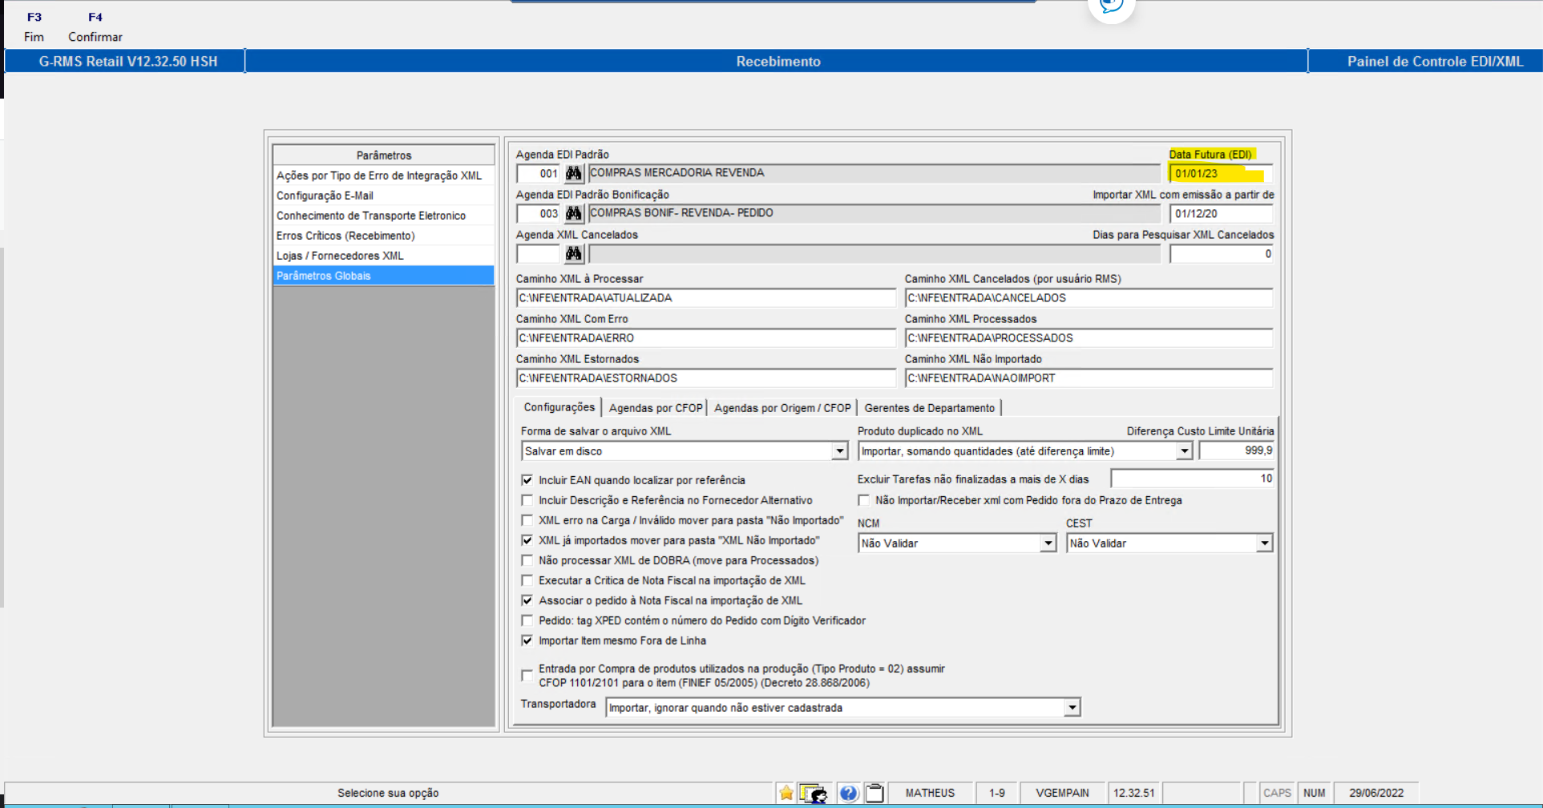Open the lookup binoculars for Agenda EDI Padrão Bonificação
Screen dimensions: 1543x808
point(574,213)
